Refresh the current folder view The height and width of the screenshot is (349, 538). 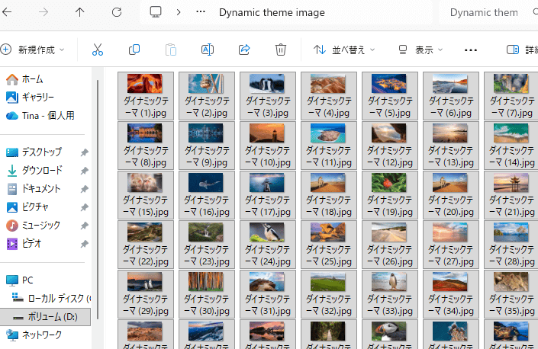117,12
